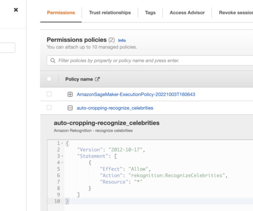Open the AmazonSageMaker-ExecutionPolicy-20221003T160643 link
Viewport: 253px width, 211px height.
coord(136,95)
